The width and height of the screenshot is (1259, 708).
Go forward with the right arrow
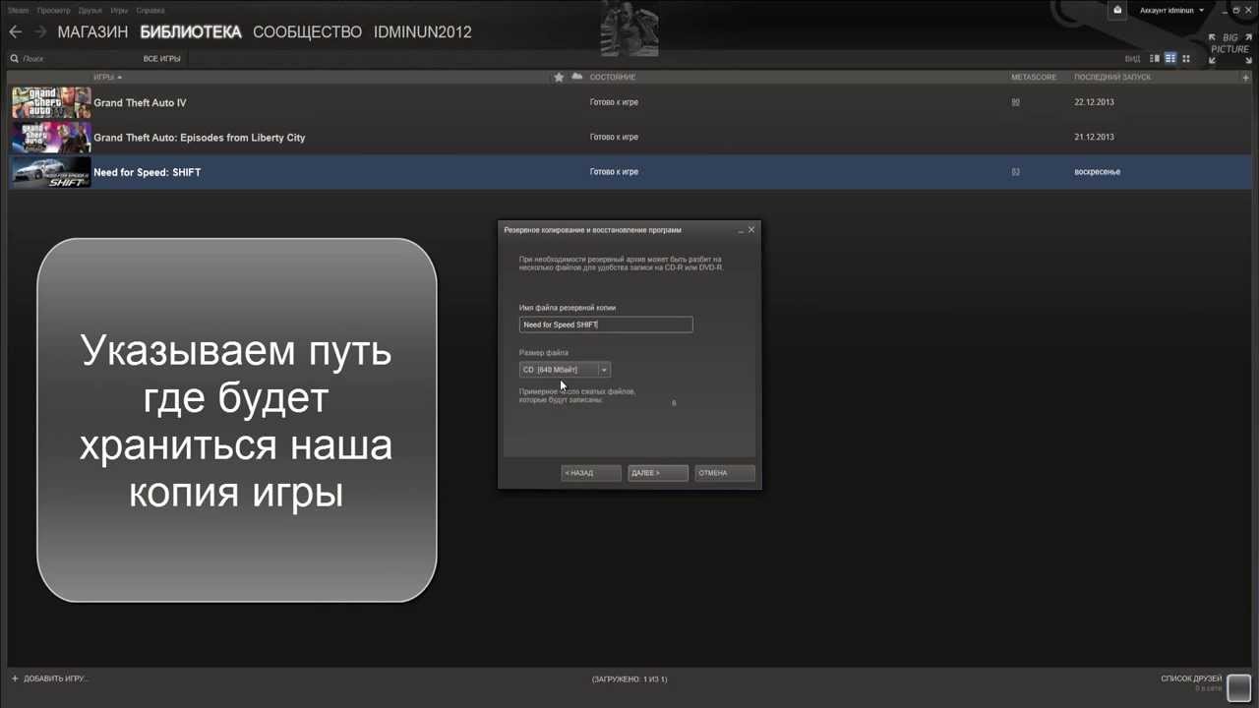40,31
